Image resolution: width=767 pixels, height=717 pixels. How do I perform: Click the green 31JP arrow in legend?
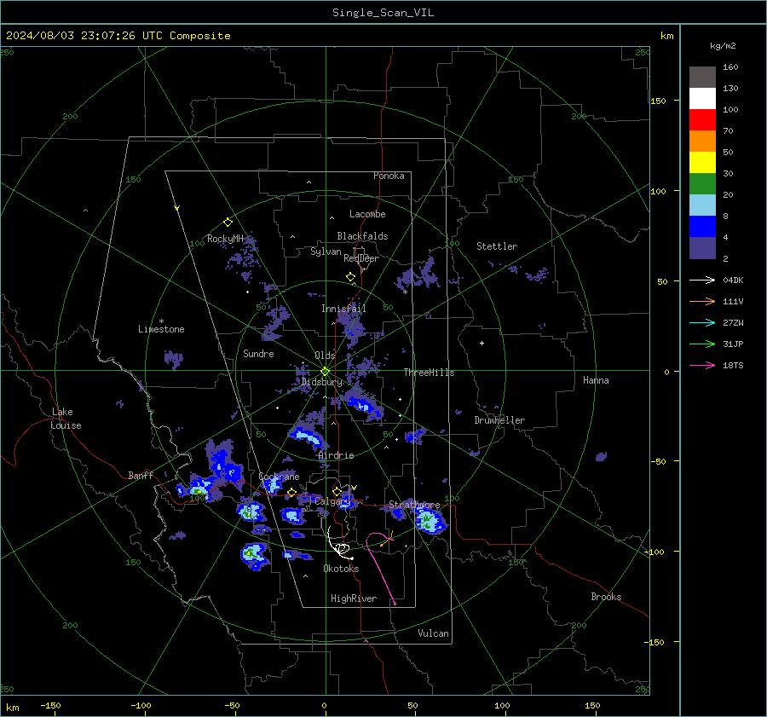click(x=702, y=344)
